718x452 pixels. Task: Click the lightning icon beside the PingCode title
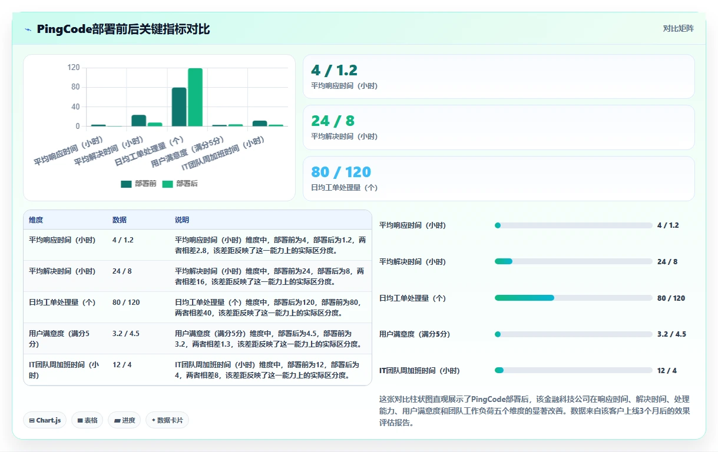pyautogui.click(x=28, y=29)
